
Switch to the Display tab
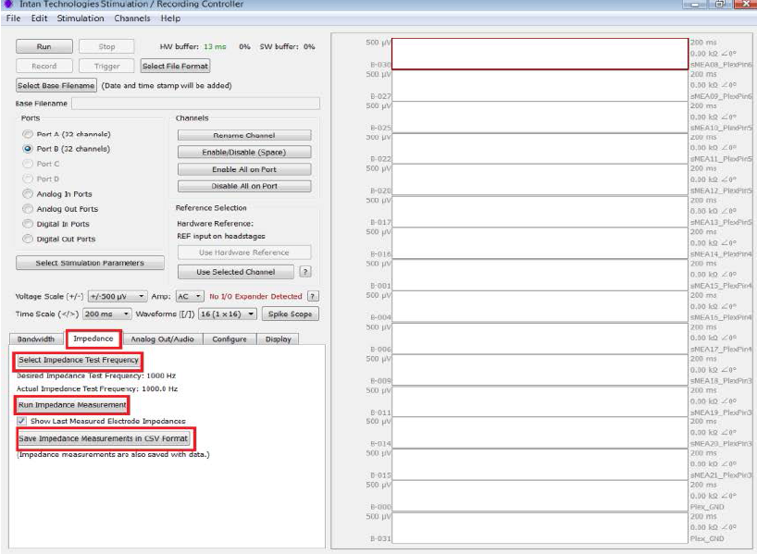point(278,339)
